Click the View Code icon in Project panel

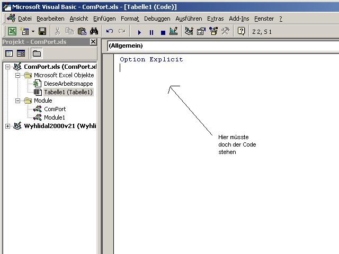pyautogui.click(x=9, y=53)
